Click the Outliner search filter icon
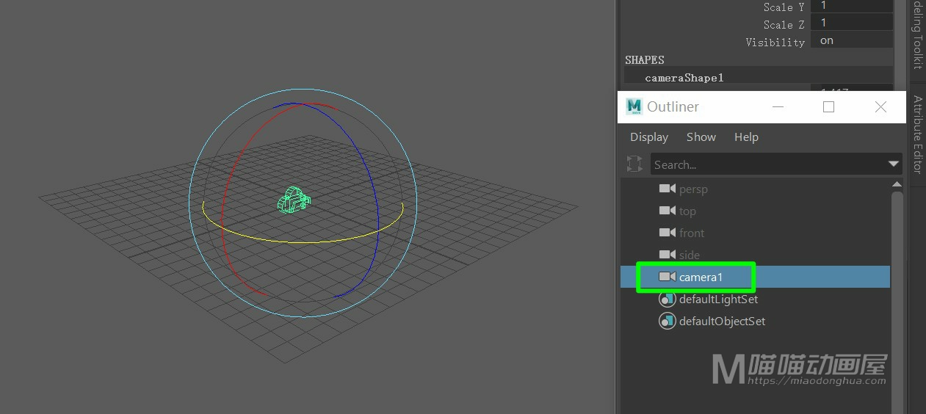Image resolution: width=926 pixels, height=414 pixels. [634, 164]
